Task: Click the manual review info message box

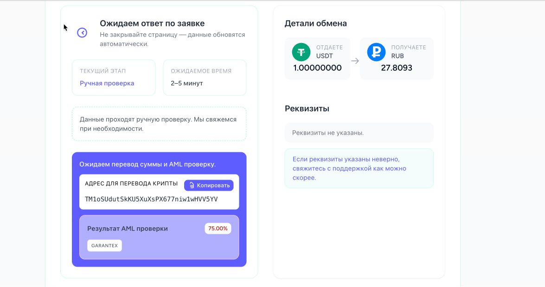Action: pos(159,124)
